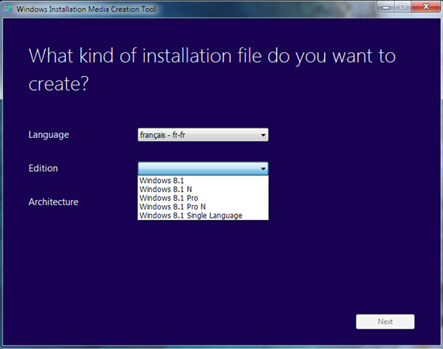Close the Windows Installation Media Creation Tool
The image size is (443, 349).
(426, 7)
